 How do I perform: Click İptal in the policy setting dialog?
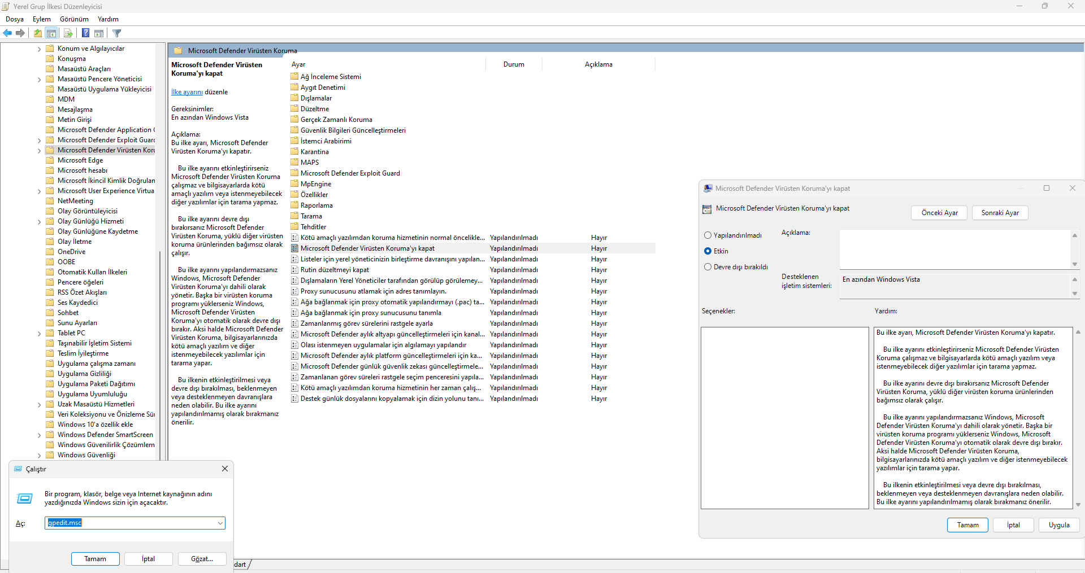(x=1013, y=525)
